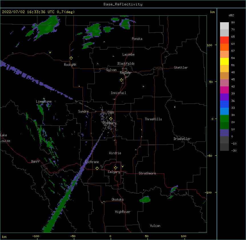The height and width of the screenshot is (240, 246).
Task: Click the magenta 39 dBZ legend swatch
Action: coord(224,90)
